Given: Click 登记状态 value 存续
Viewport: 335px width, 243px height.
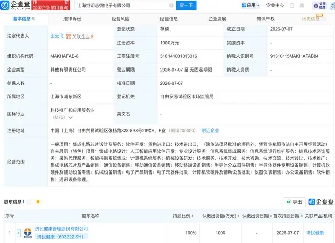Looking at the screenshot, I should coord(164,29).
